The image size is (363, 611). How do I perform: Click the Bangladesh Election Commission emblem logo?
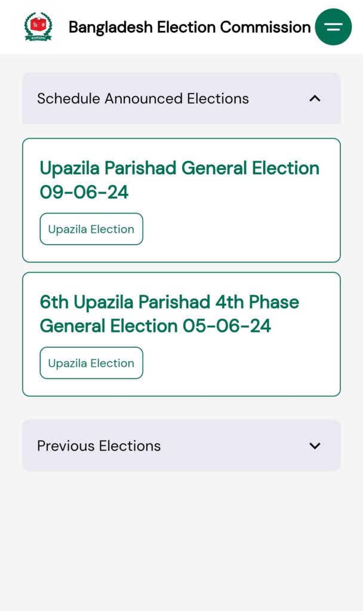[38, 26]
